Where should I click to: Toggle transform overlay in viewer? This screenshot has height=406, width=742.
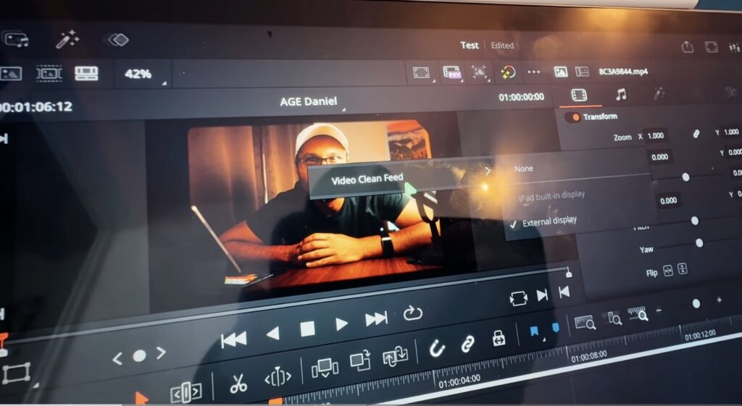[x=17, y=374]
